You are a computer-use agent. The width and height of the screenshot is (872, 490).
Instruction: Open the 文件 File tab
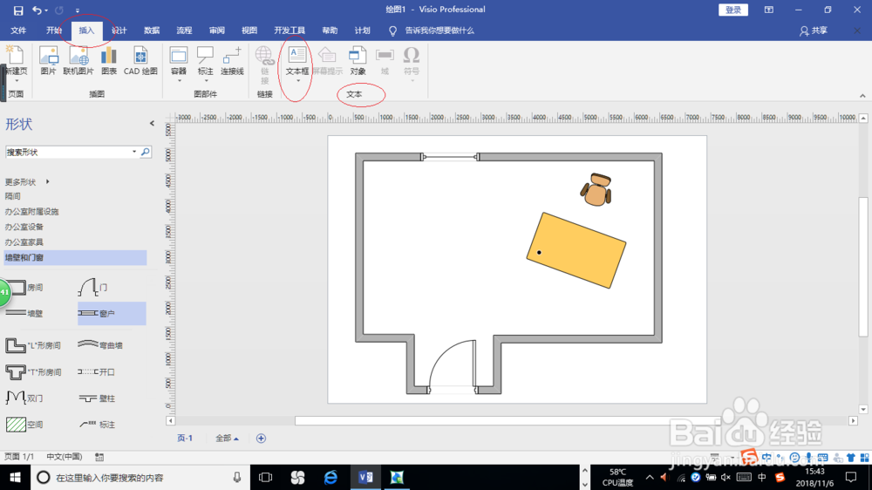[x=18, y=31]
